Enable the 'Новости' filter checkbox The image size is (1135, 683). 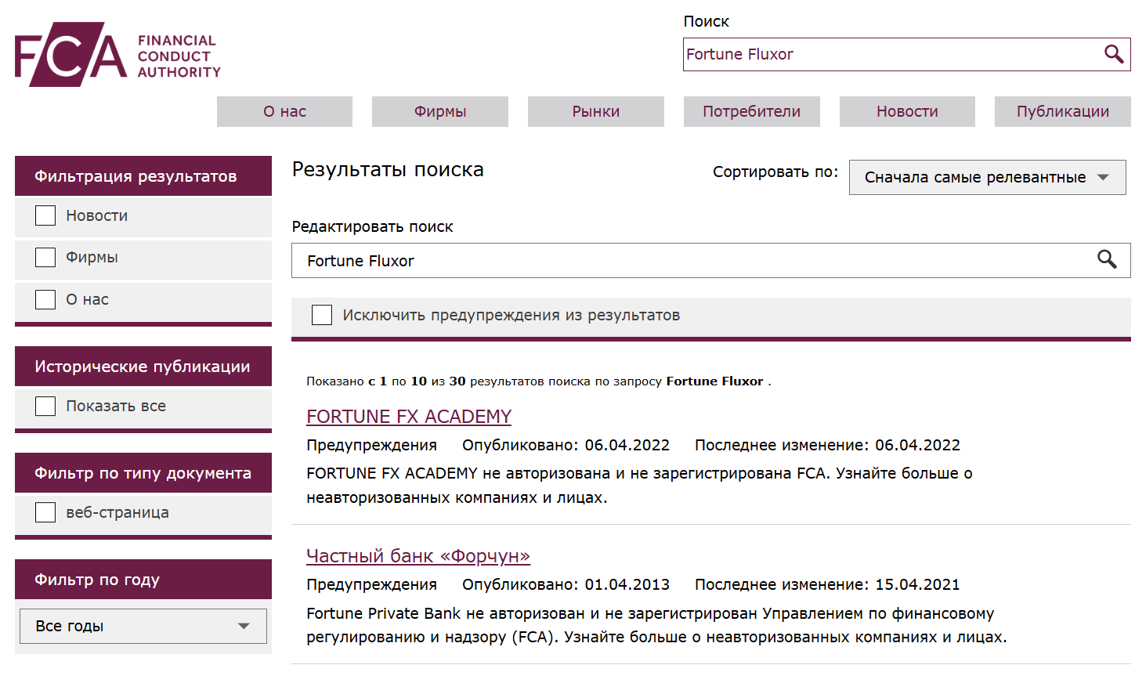point(45,215)
